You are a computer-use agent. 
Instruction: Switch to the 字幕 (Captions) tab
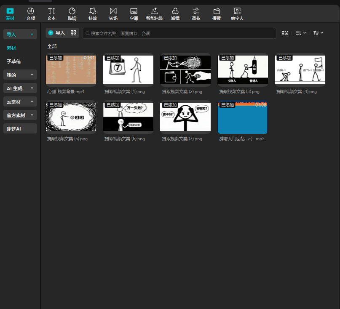pyautogui.click(x=134, y=13)
